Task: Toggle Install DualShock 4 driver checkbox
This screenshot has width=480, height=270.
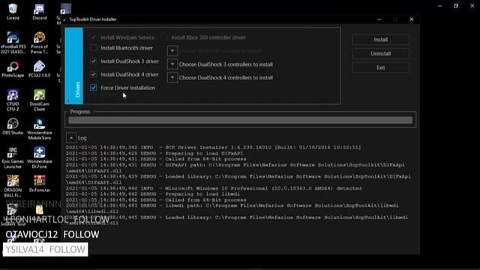Action: pos(93,74)
